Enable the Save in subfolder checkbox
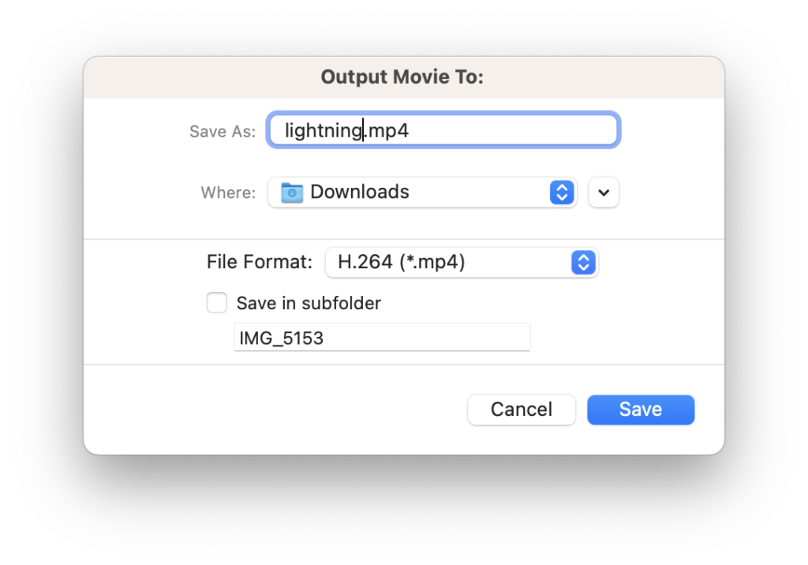The image size is (808, 565). [217, 302]
